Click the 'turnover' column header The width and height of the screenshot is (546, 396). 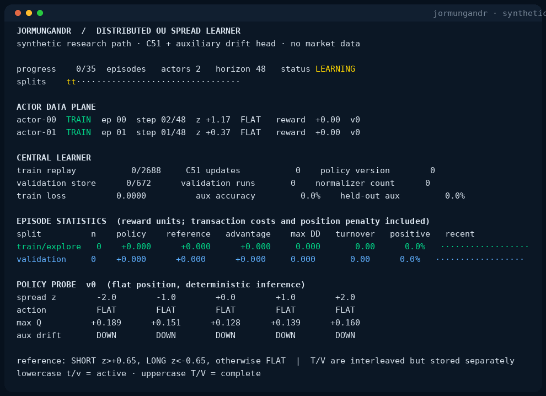point(355,234)
